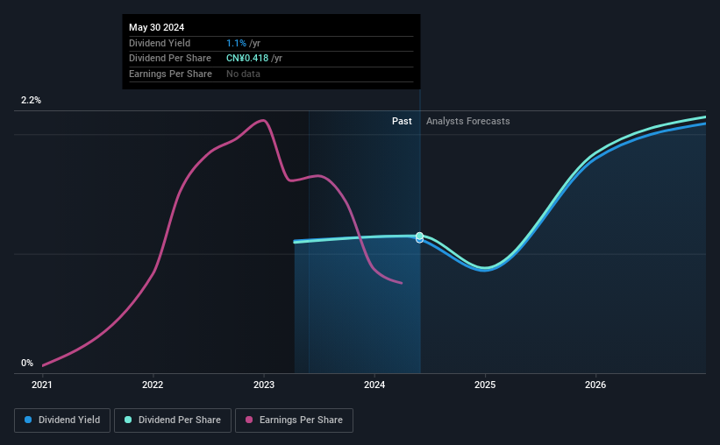
Task: Click the Analysts Forecasts label
Action: [468, 121]
